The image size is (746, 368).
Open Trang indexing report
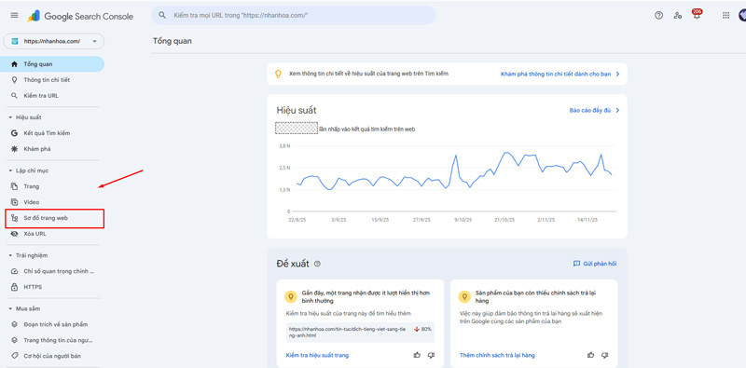pyautogui.click(x=52, y=186)
